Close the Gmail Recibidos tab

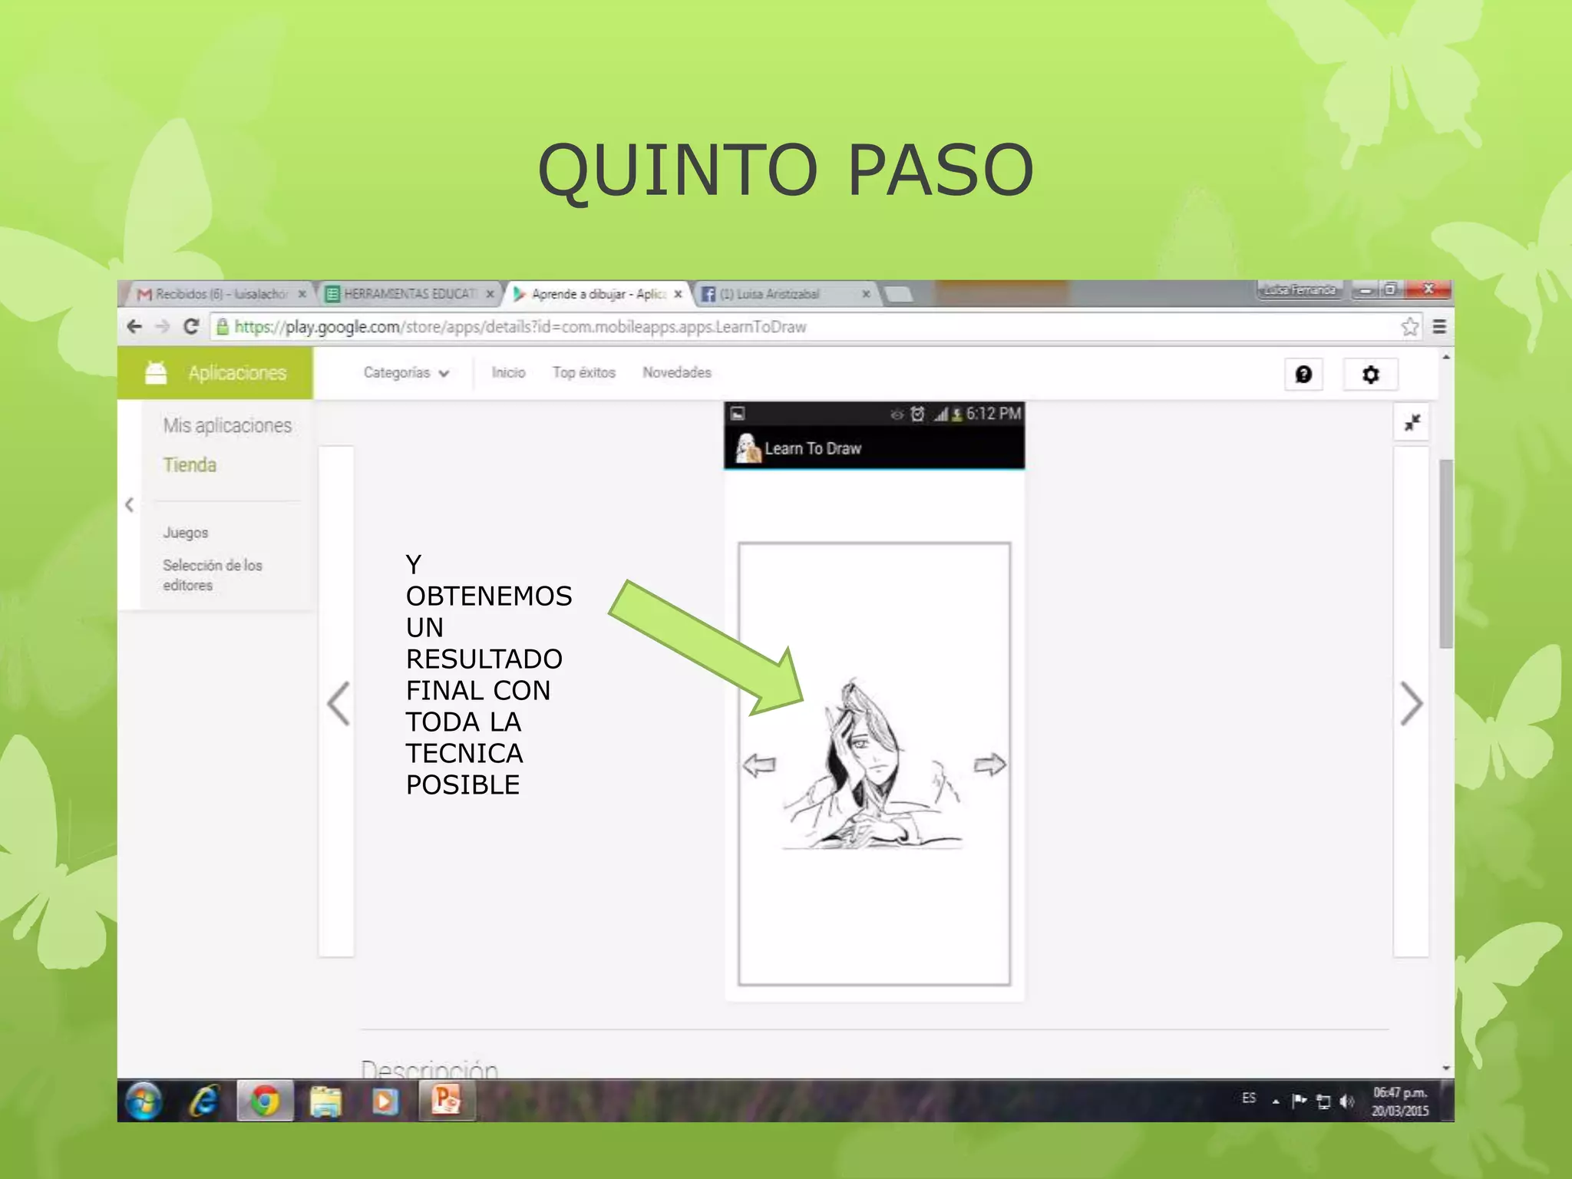click(x=302, y=294)
